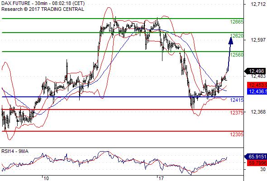Select the 12620 resistance level label
The width and height of the screenshot is (267, 181).
click(x=237, y=36)
